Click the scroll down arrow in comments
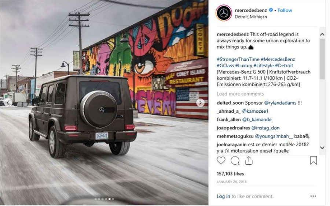Viewport: 330px width, 206px height. point(322,147)
